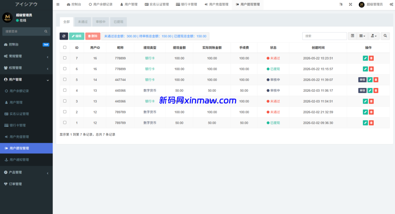Delete withdrawal record ID 7
The width and height of the screenshot is (395, 214).
(371, 58)
